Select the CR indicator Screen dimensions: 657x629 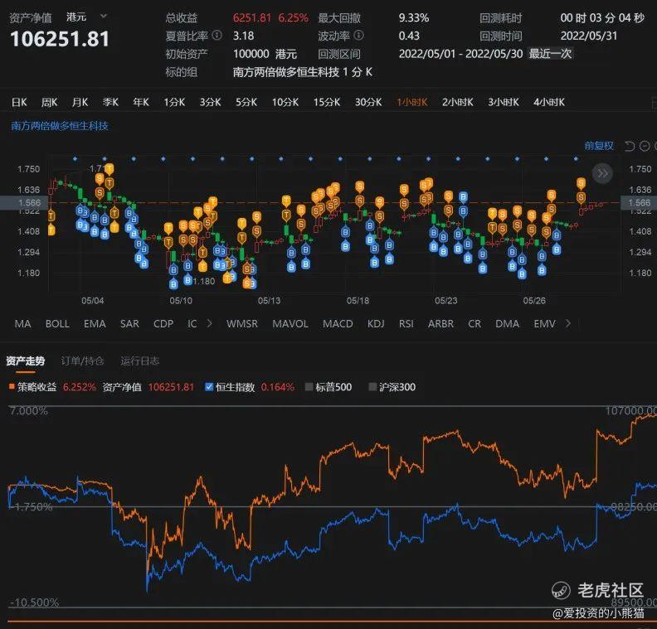pyautogui.click(x=474, y=324)
